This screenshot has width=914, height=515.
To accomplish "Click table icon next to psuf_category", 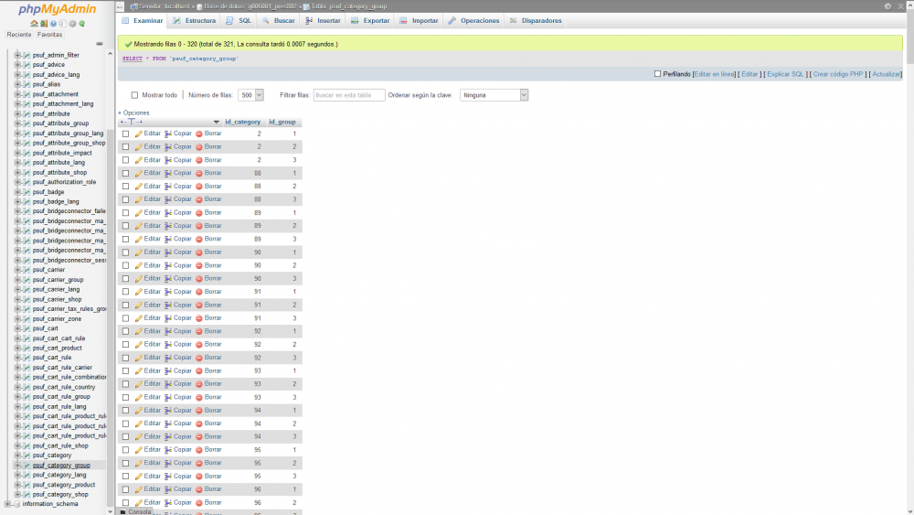I will pyautogui.click(x=27, y=456).
